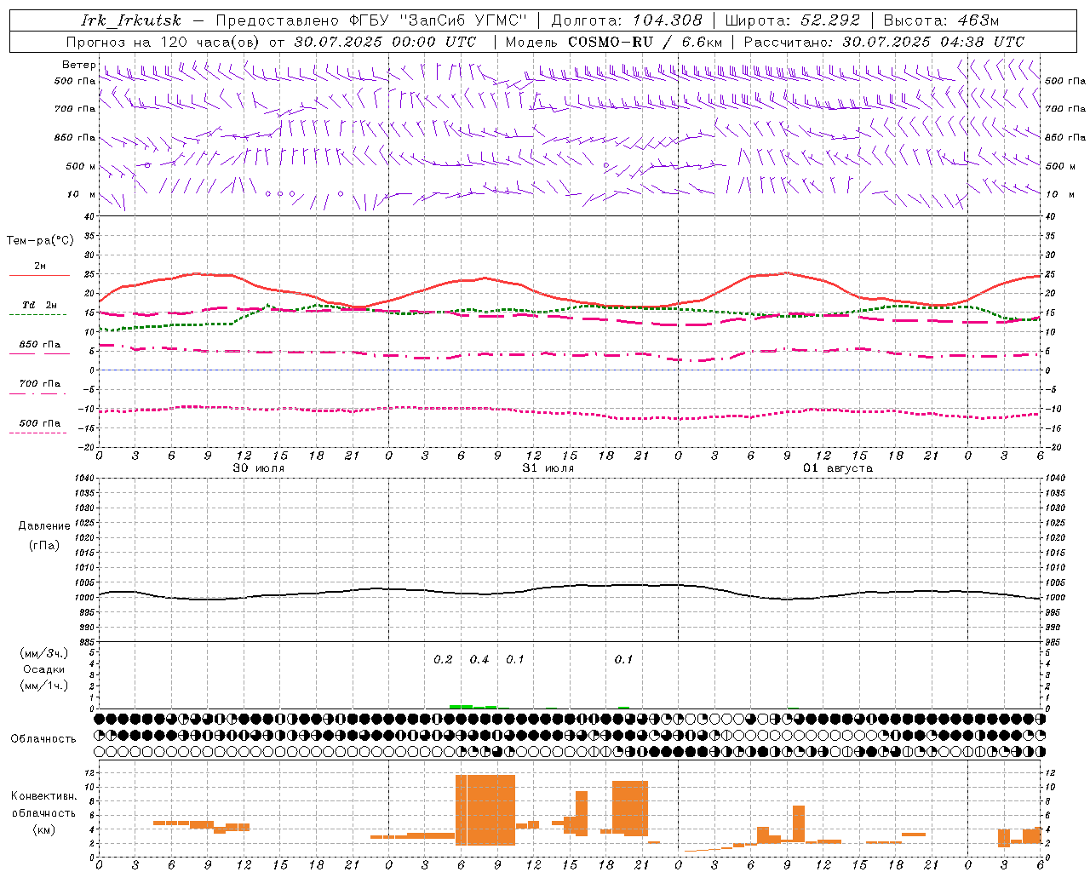
Task: Click the "31 июля" date label
Action: pyautogui.click(x=548, y=468)
